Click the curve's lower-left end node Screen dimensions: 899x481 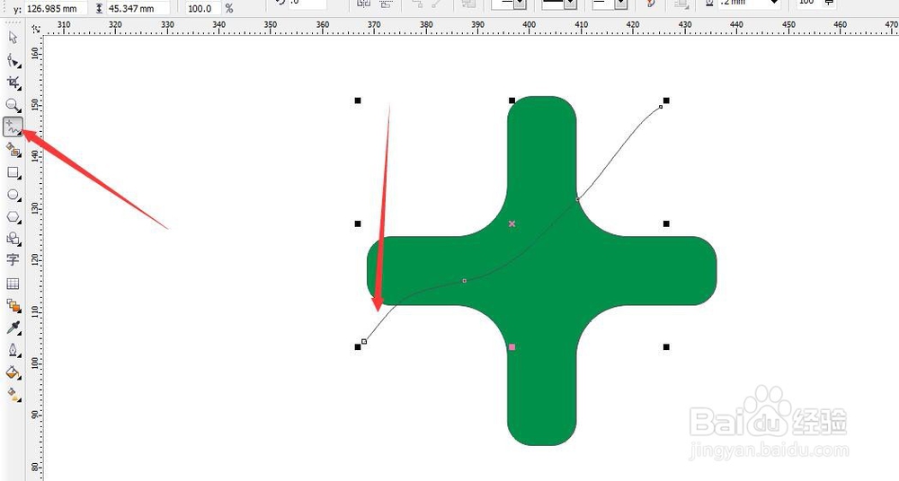coord(364,342)
